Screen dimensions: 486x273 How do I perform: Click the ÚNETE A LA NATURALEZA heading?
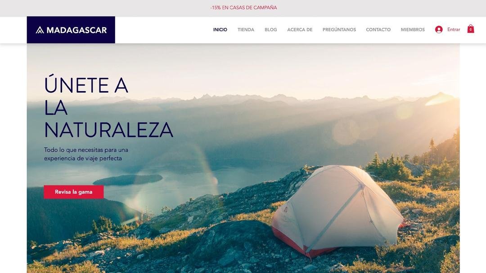[x=108, y=107]
